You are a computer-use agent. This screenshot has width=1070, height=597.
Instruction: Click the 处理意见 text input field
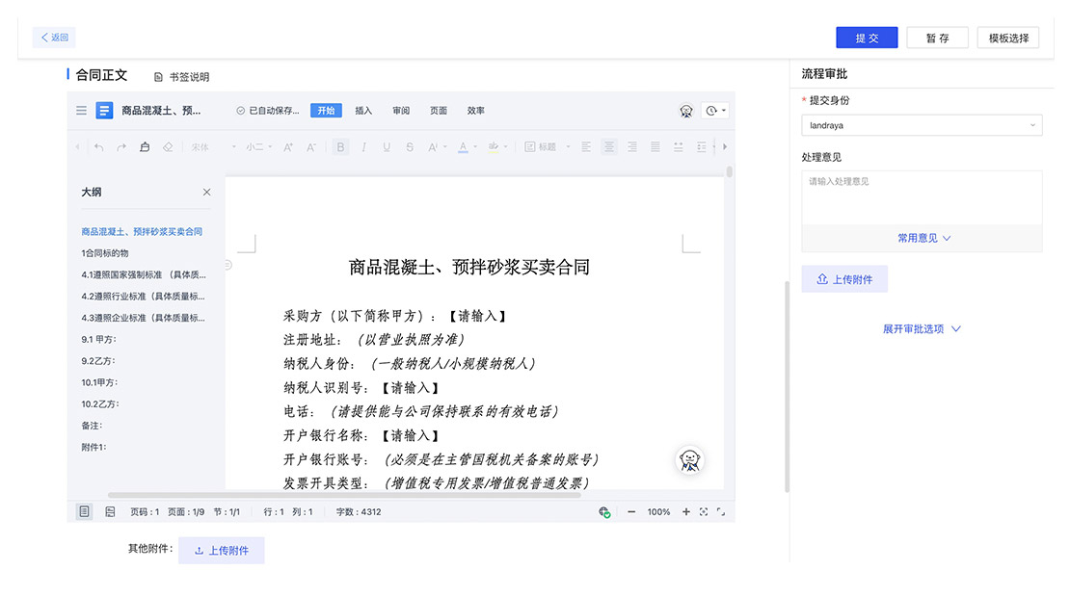point(922,197)
